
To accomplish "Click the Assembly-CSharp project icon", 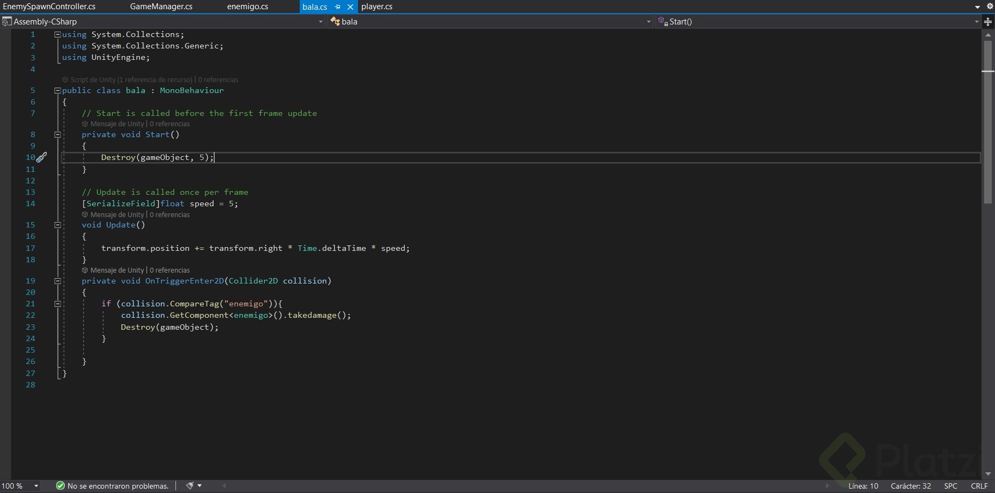I will (7, 22).
